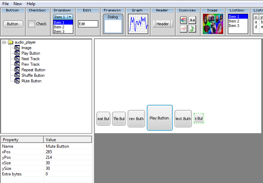The image size is (263, 183).
Task: Open the Item 1 dropdown arrow in palette
Action: (x=70, y=17)
